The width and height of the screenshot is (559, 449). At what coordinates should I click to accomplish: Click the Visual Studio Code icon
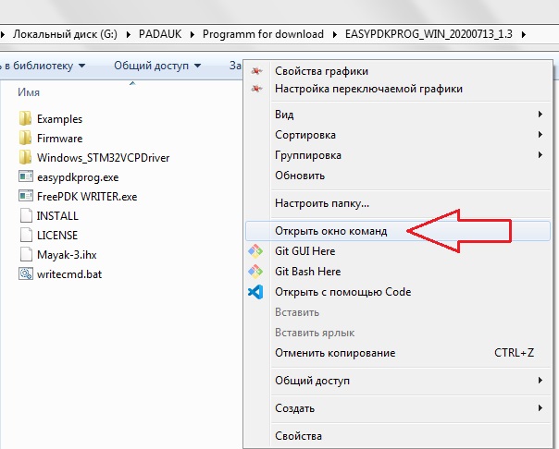[256, 292]
